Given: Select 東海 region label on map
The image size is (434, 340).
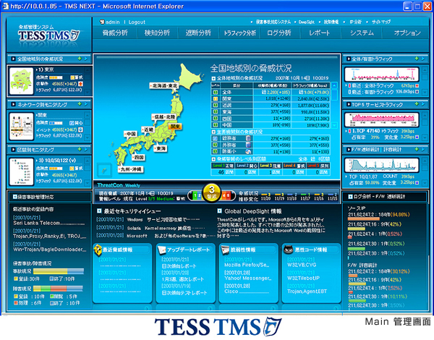Looking at the screenshot, I should 161,149.
